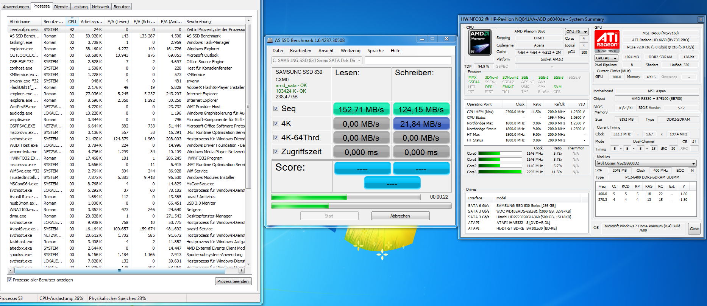
Task: Sort by Abbildname column header
Action: 25,22
